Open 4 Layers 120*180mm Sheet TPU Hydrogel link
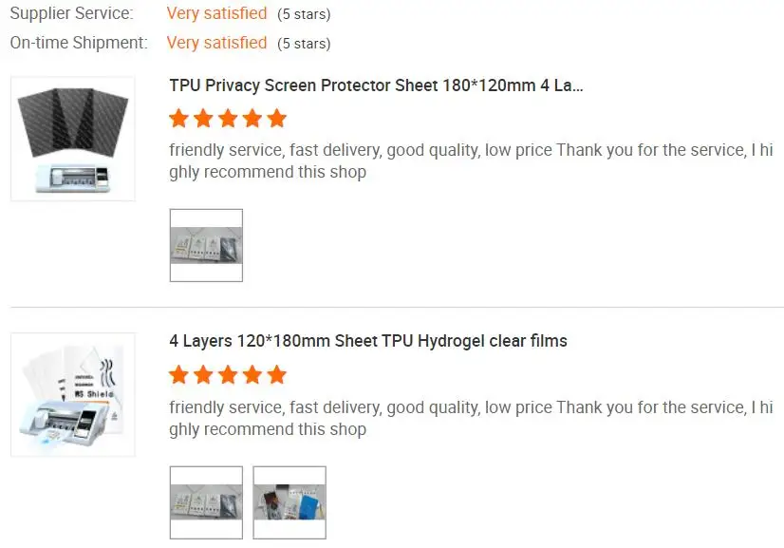 click(368, 341)
